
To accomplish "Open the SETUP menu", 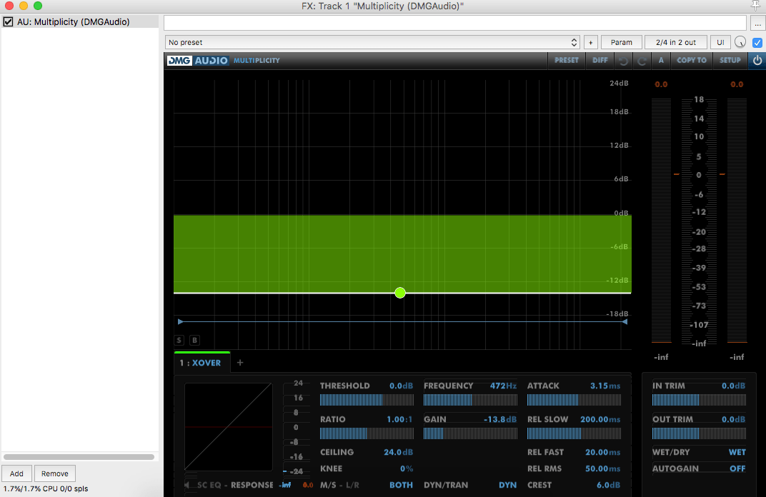I will [730, 61].
